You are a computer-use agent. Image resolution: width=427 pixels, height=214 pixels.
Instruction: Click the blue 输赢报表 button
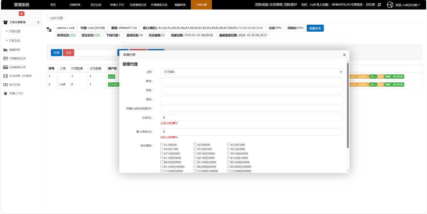pyautogui.click(x=315, y=28)
